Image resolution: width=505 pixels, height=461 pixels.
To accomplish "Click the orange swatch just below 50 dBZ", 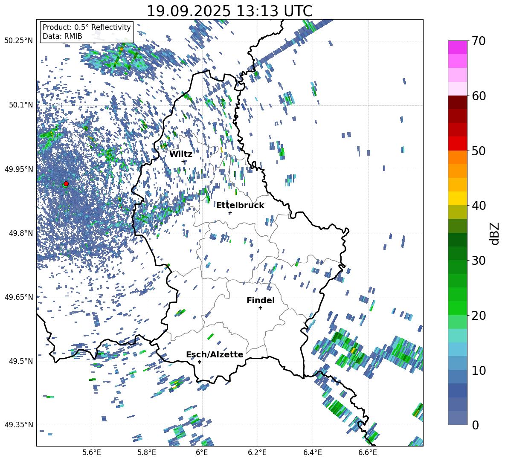I will coord(458,157).
